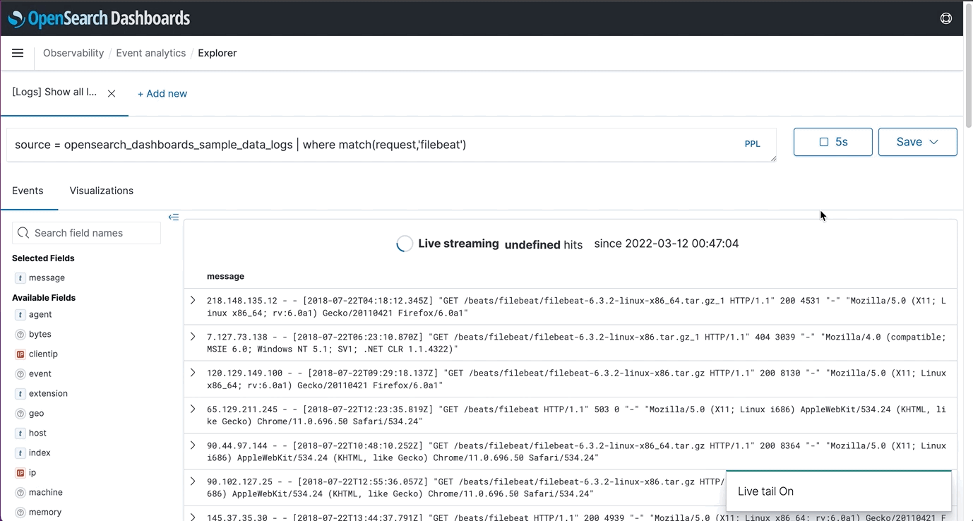
Task: Click the index field type icon
Action: 20,453
